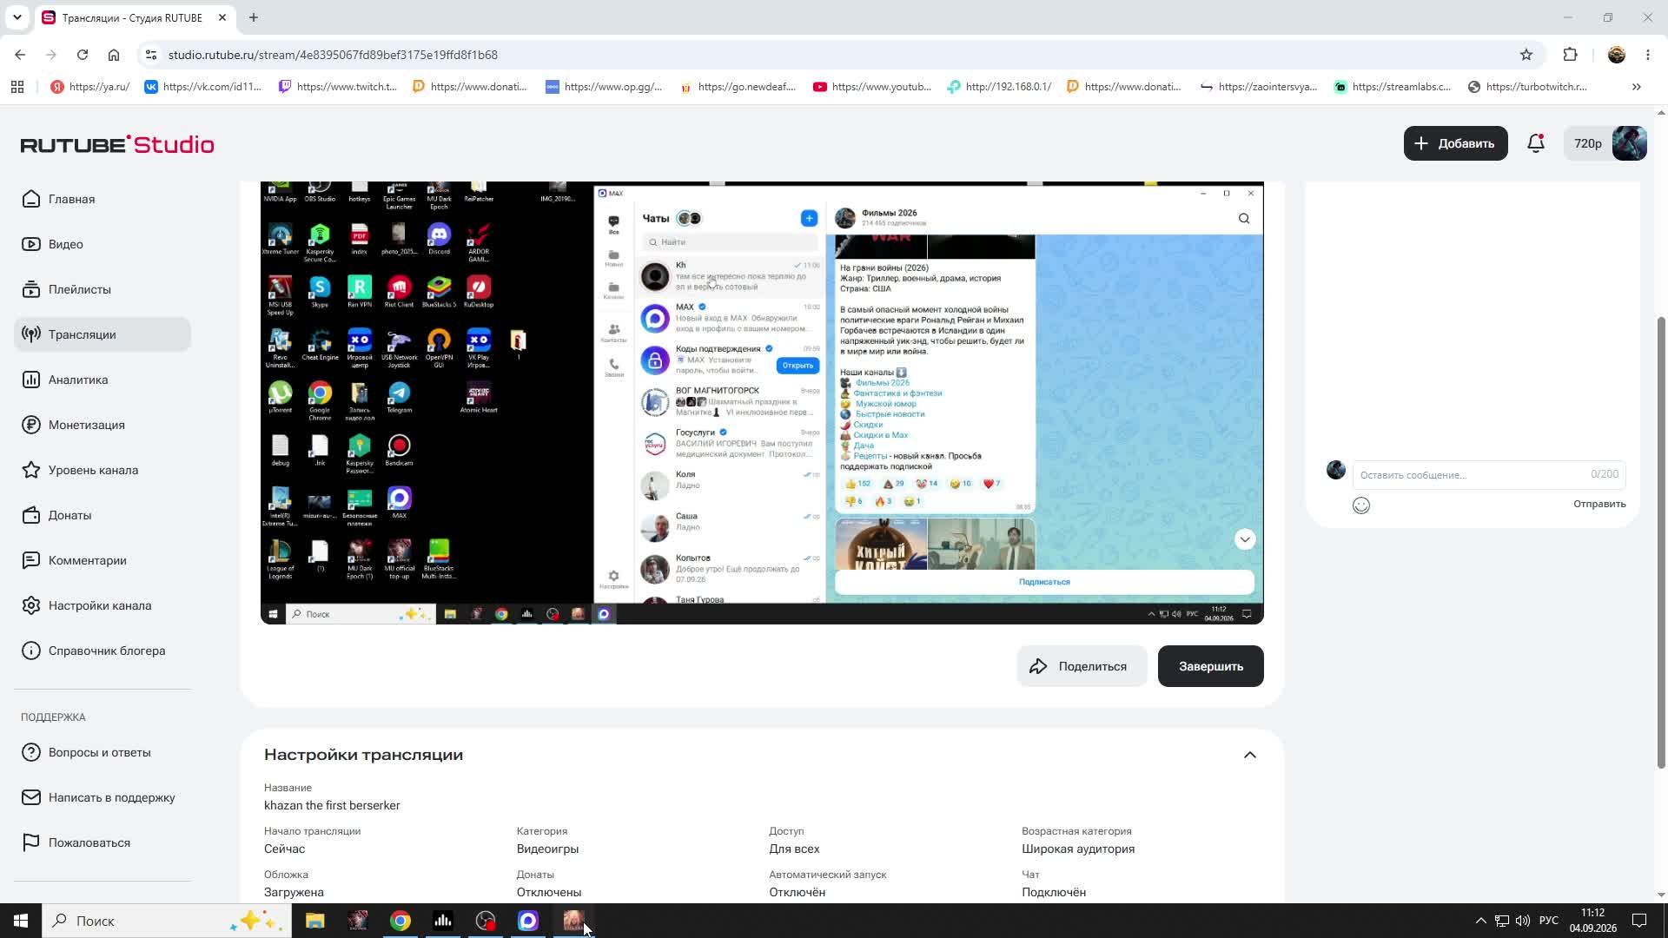Screen dimensions: 1668x938
Task: Open the youtube bookmark
Action: point(872,87)
